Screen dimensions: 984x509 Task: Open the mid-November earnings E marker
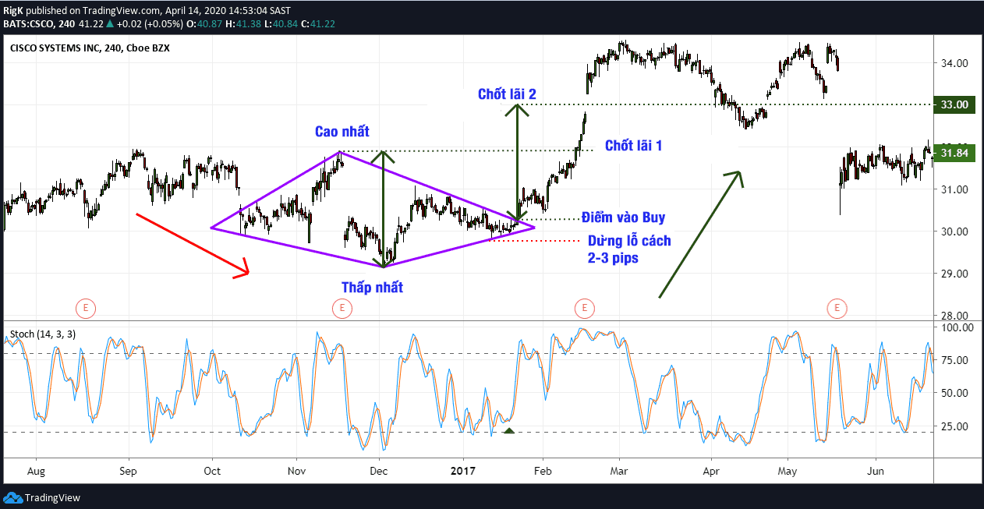342,309
